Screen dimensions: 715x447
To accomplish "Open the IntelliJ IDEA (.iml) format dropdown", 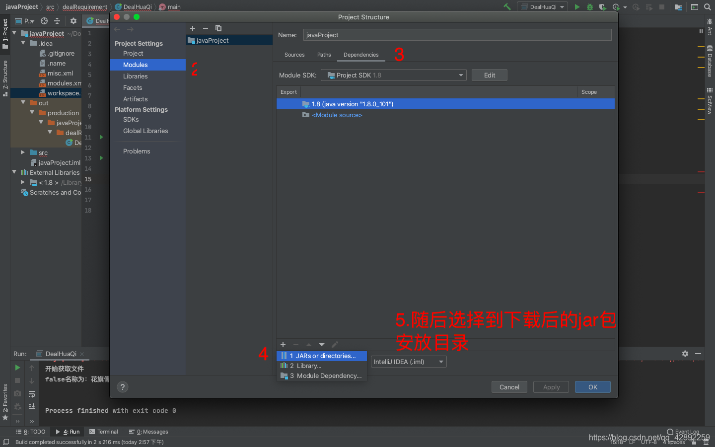I will point(409,362).
